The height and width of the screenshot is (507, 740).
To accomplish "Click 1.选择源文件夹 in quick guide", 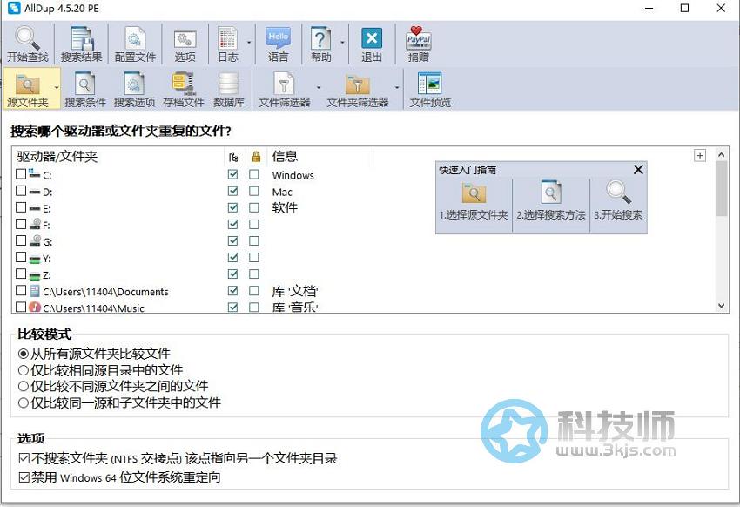I will [474, 201].
